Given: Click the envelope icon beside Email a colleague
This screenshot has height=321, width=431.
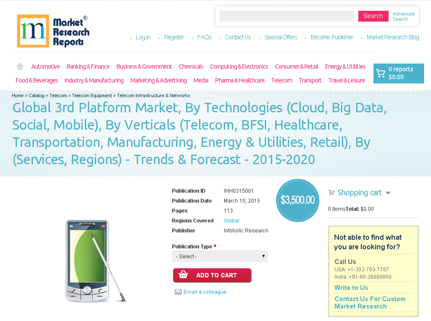Looking at the screenshot, I should point(178,292).
